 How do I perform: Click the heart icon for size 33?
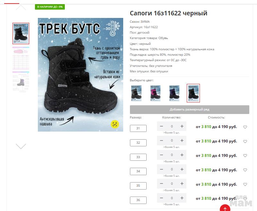(x=245, y=156)
